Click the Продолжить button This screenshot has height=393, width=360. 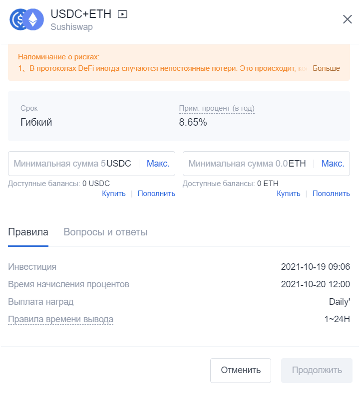tap(317, 370)
